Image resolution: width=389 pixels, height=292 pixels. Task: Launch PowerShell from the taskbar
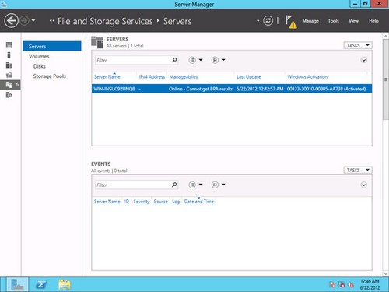(41, 284)
